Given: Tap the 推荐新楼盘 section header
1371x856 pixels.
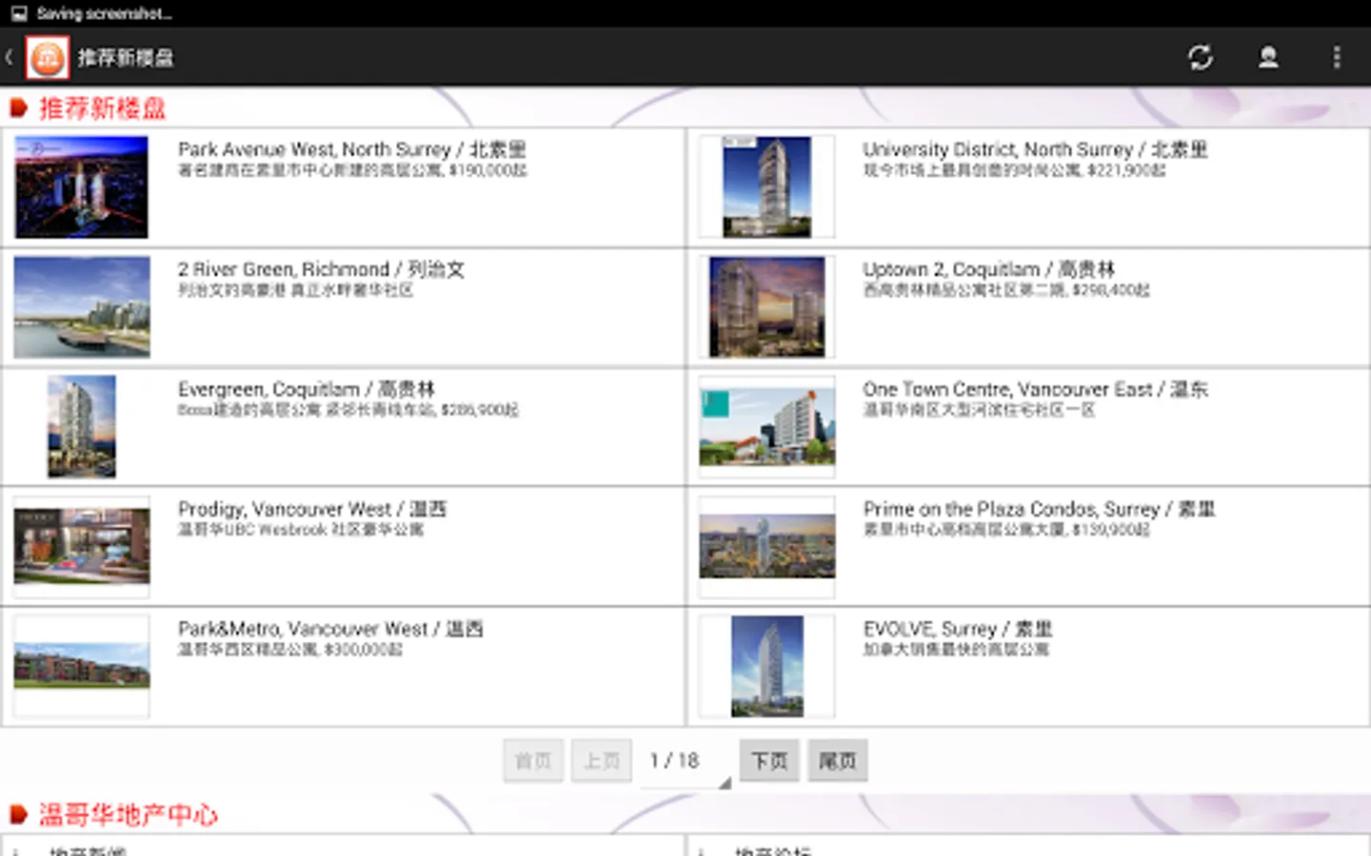Looking at the screenshot, I should point(102,108).
